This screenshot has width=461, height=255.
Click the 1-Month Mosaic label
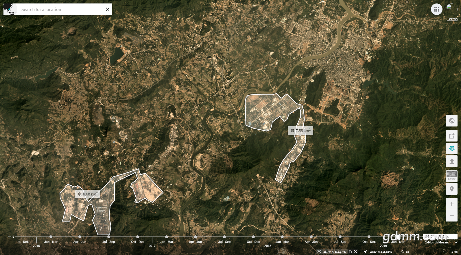point(437,242)
